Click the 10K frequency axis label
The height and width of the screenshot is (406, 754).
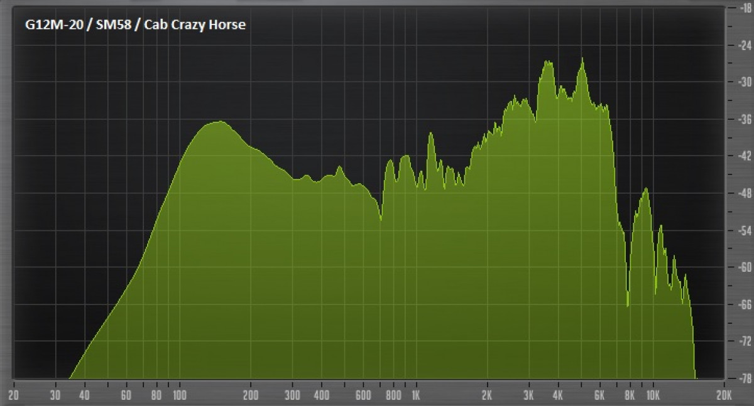point(652,395)
